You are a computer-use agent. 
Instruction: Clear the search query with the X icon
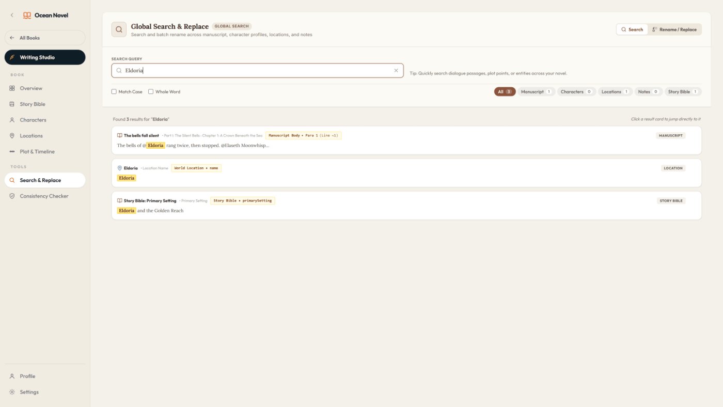[396, 71]
